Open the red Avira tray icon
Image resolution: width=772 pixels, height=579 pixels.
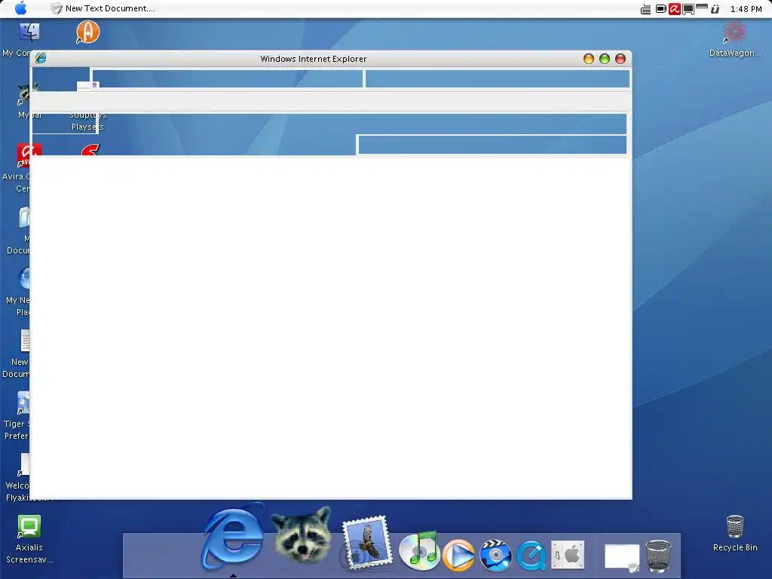675,9
